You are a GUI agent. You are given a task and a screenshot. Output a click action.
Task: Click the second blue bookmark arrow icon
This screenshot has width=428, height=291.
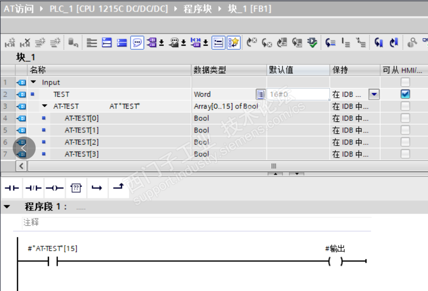(394, 43)
